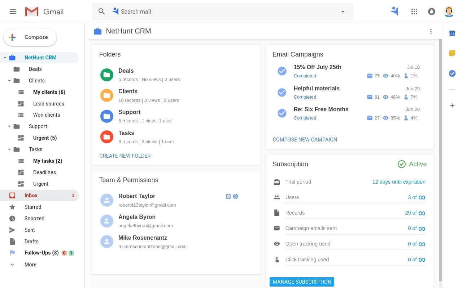Click the orange Clients folder icon
The height and width of the screenshot is (288, 462).
(107, 95)
